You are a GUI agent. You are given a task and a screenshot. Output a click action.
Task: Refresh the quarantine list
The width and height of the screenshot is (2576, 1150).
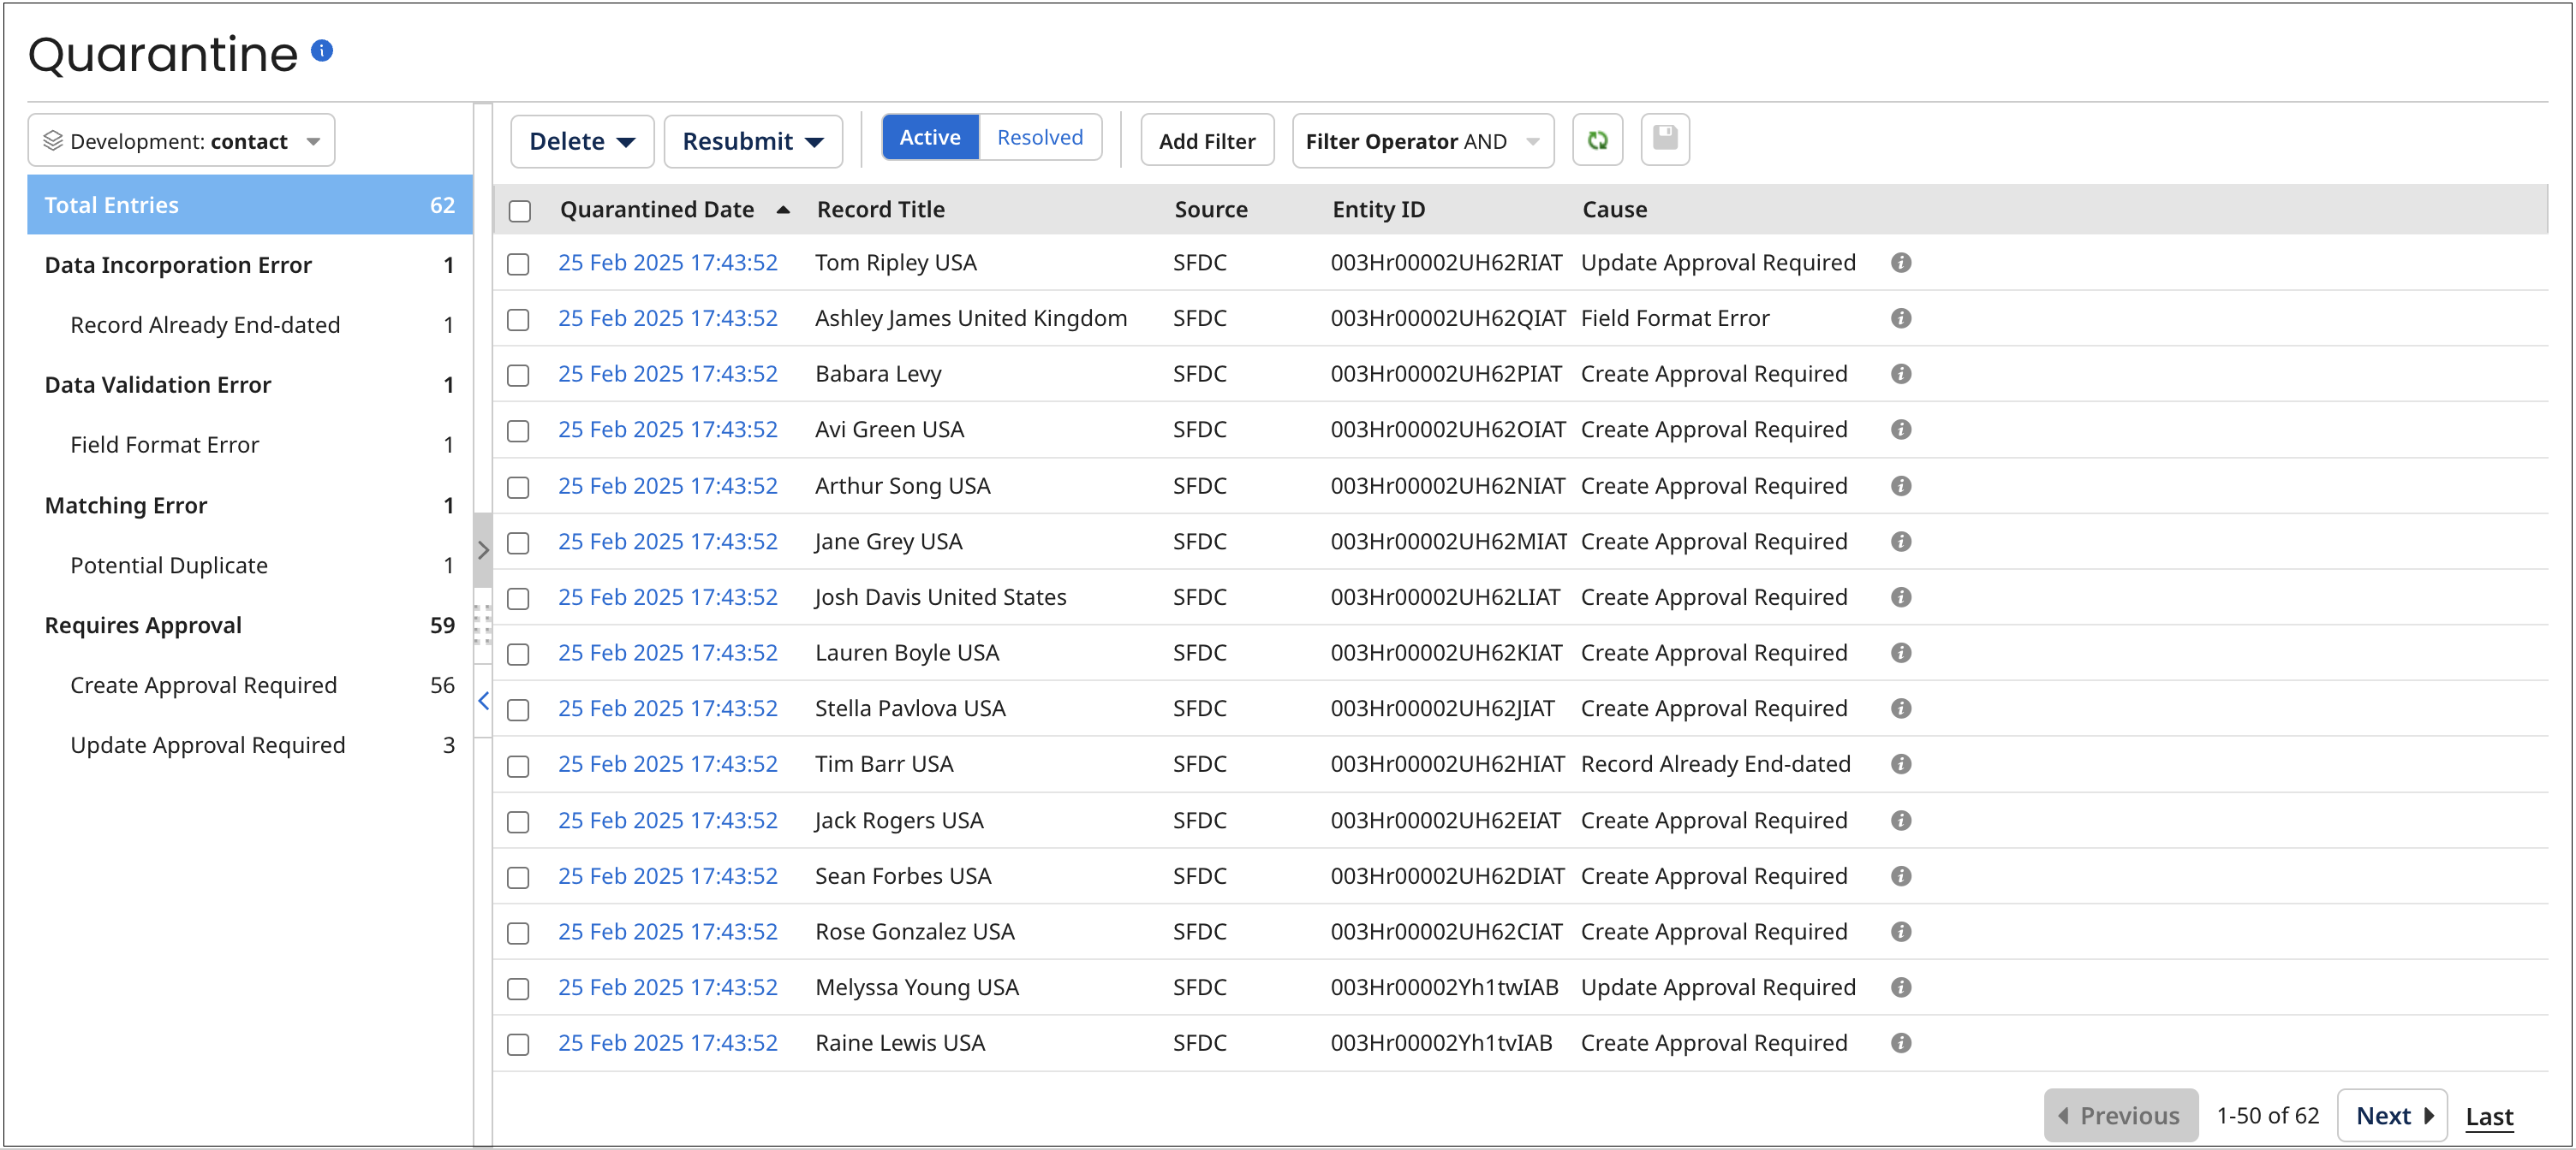(1597, 139)
